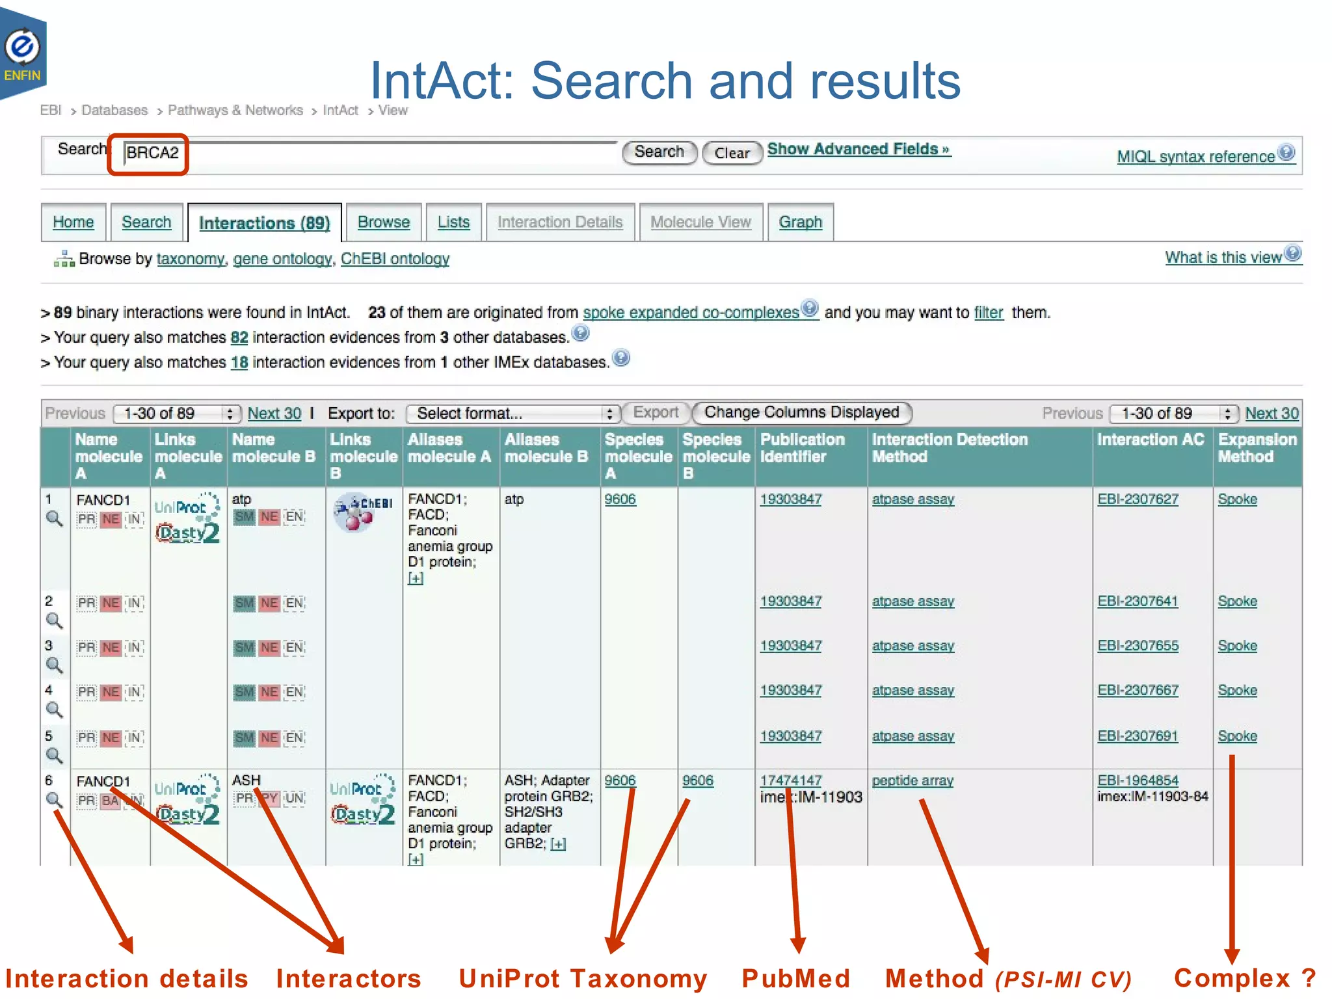Open the right-side 1-30 of 89 dropdown
1332x999 pixels.
pos(1172,413)
